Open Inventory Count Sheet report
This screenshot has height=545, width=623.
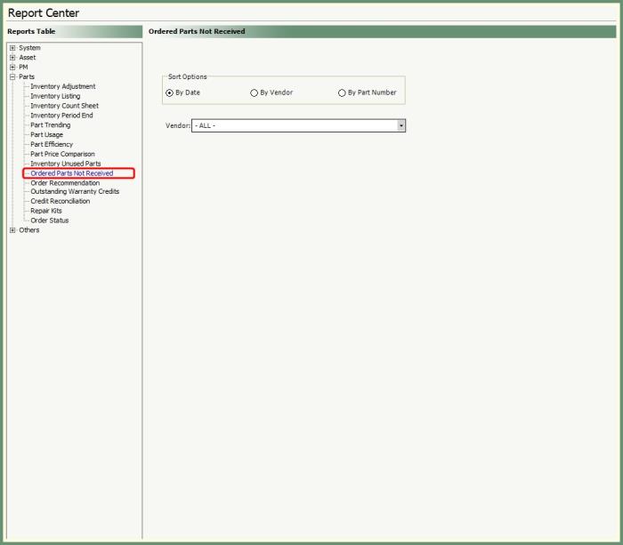pos(64,106)
